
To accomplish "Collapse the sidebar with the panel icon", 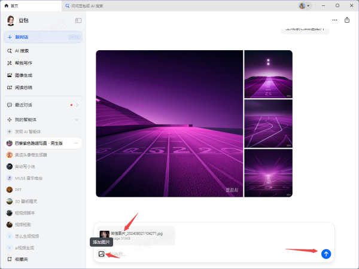I will [x=78, y=20].
